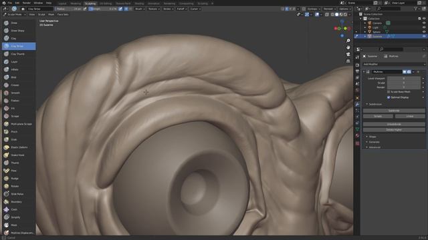The width and height of the screenshot is (428, 240).
Task: Select the Snake Hook brush
Action: (x=19, y=155)
